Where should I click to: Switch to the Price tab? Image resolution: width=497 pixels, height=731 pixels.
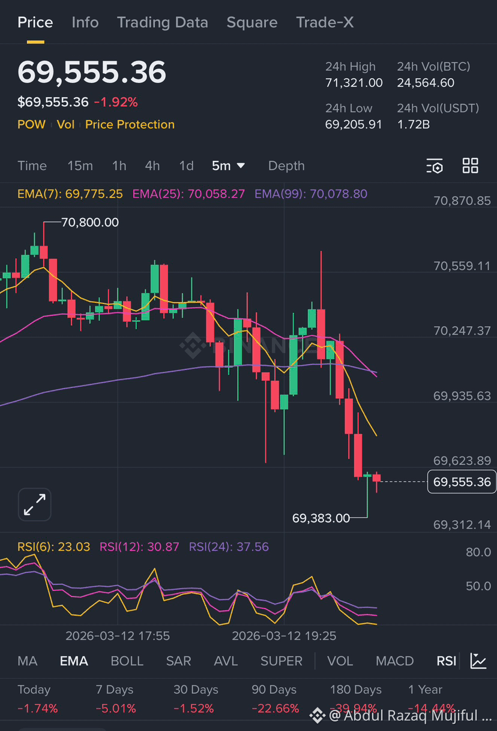pyautogui.click(x=35, y=23)
